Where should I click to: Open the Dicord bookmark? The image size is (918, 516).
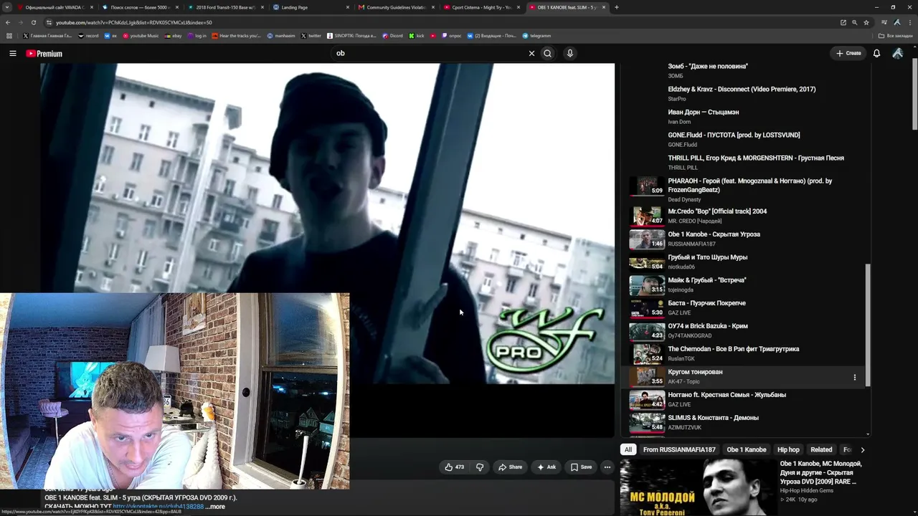pyautogui.click(x=392, y=36)
